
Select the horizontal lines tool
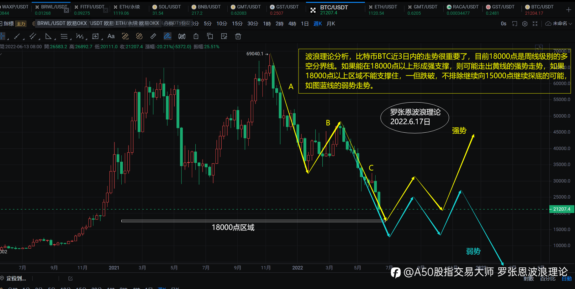click(64, 36)
